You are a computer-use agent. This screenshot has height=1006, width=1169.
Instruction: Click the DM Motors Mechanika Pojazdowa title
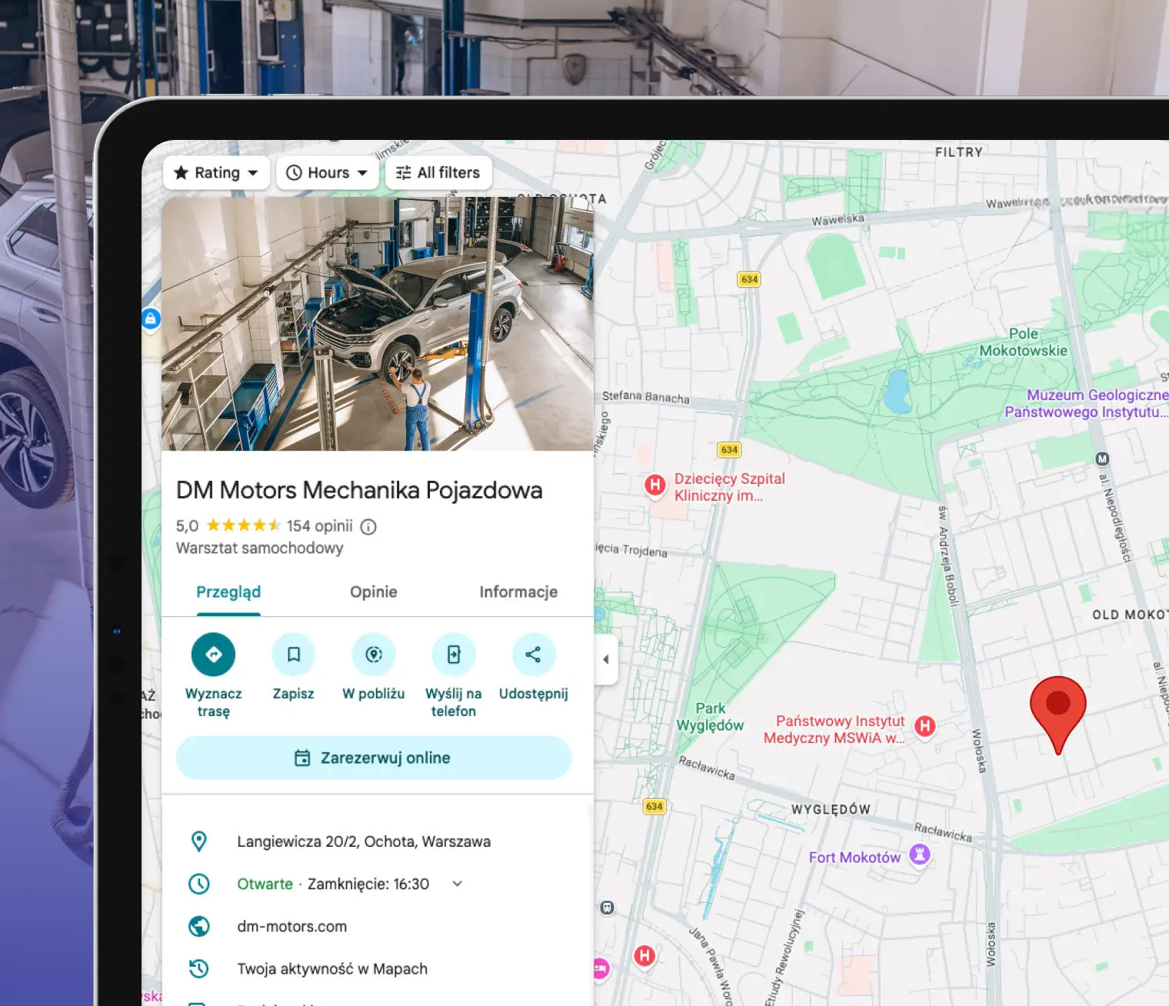click(359, 490)
